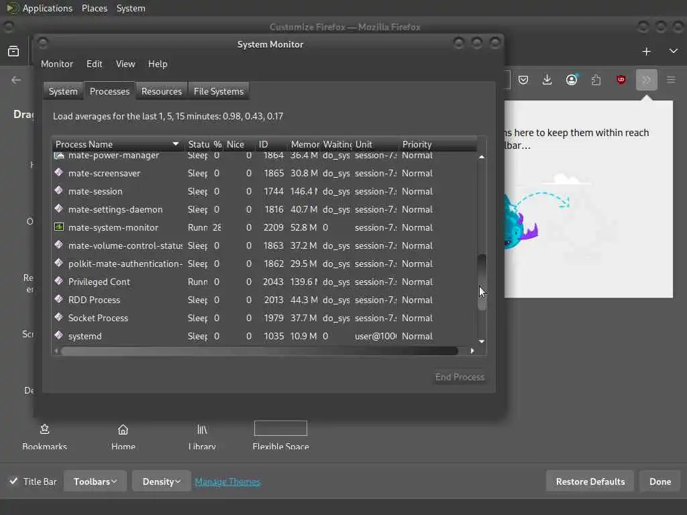The height and width of the screenshot is (515, 687).
Task: Click the horizontal scrollbar of the process list
Action: pyautogui.click(x=260, y=351)
